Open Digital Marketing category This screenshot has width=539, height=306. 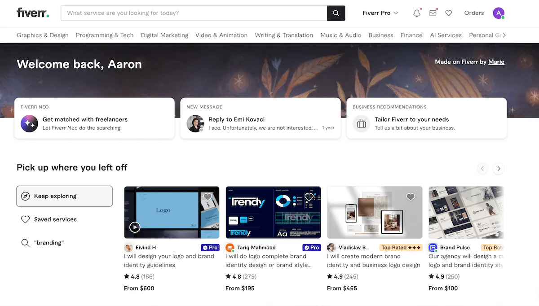(x=164, y=35)
